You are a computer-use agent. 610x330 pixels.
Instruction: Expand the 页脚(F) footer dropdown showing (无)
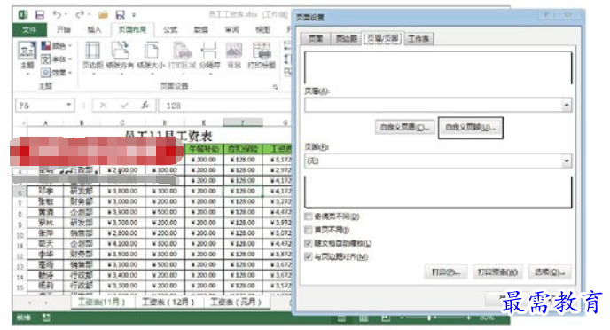point(567,161)
